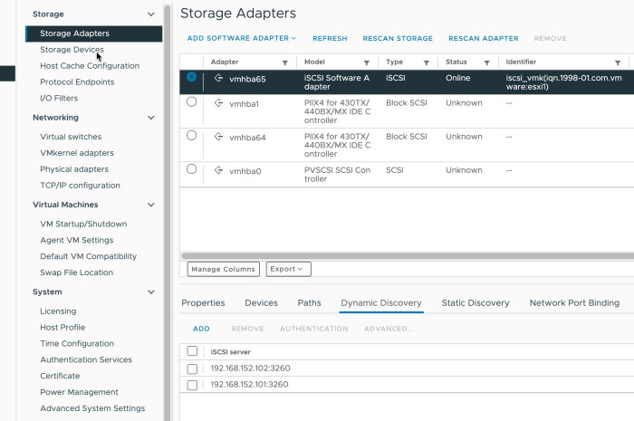Collapse the Networking section chevron
The width and height of the screenshot is (634, 421).
click(150, 118)
